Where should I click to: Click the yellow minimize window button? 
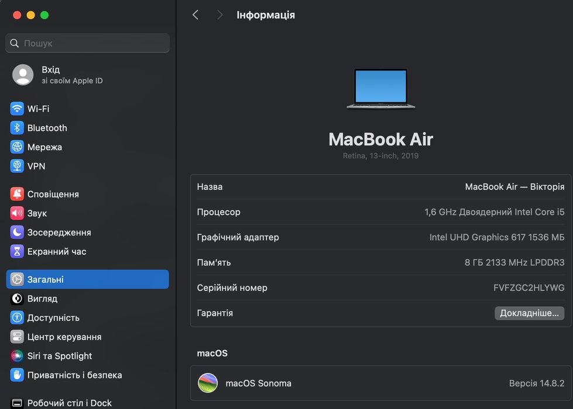(x=30, y=15)
